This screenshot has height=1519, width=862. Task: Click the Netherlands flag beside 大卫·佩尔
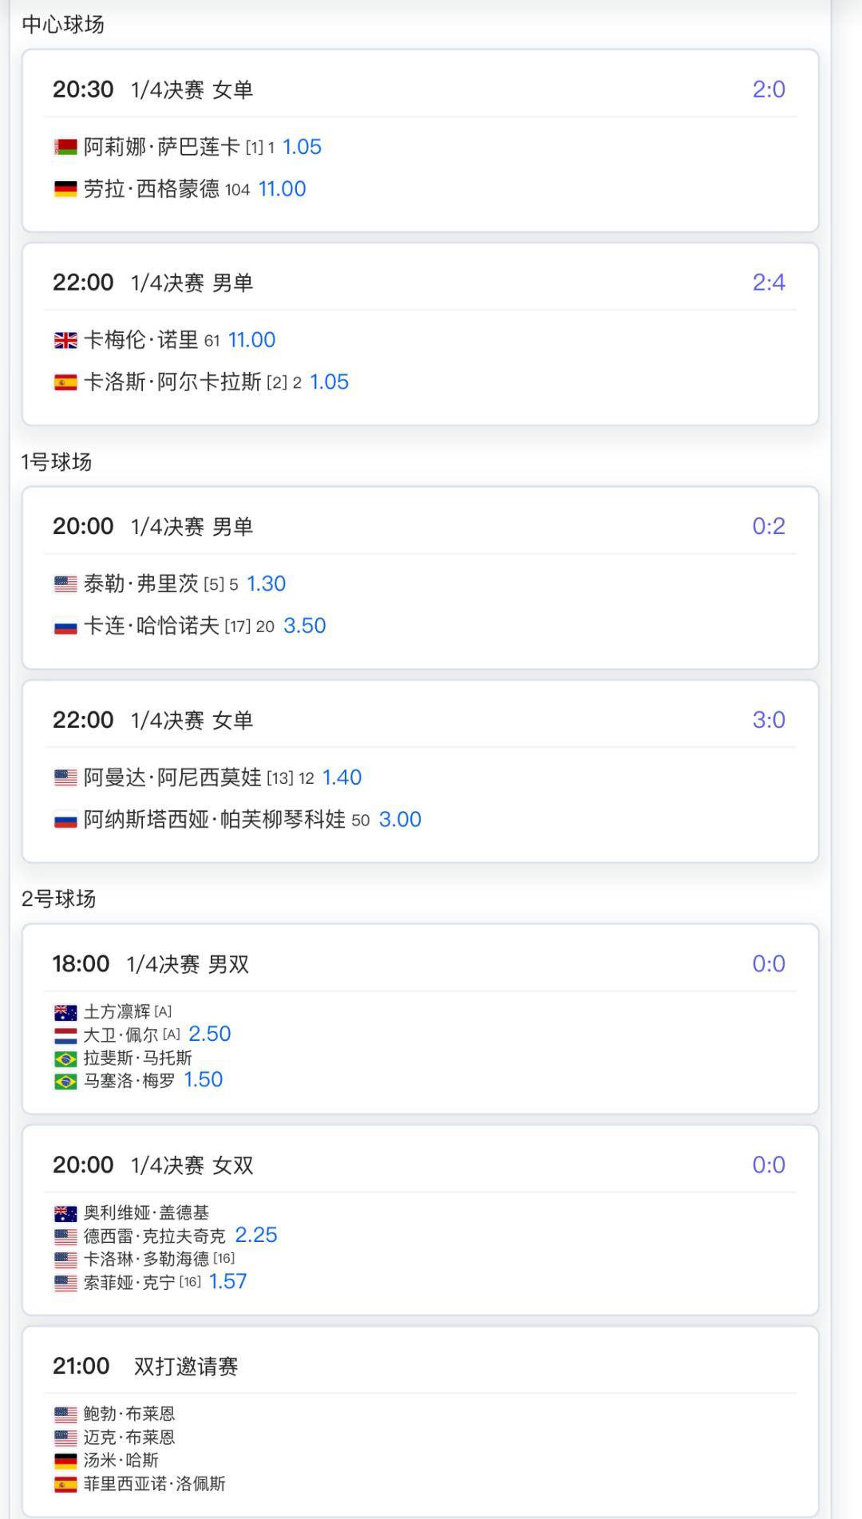65,1035
